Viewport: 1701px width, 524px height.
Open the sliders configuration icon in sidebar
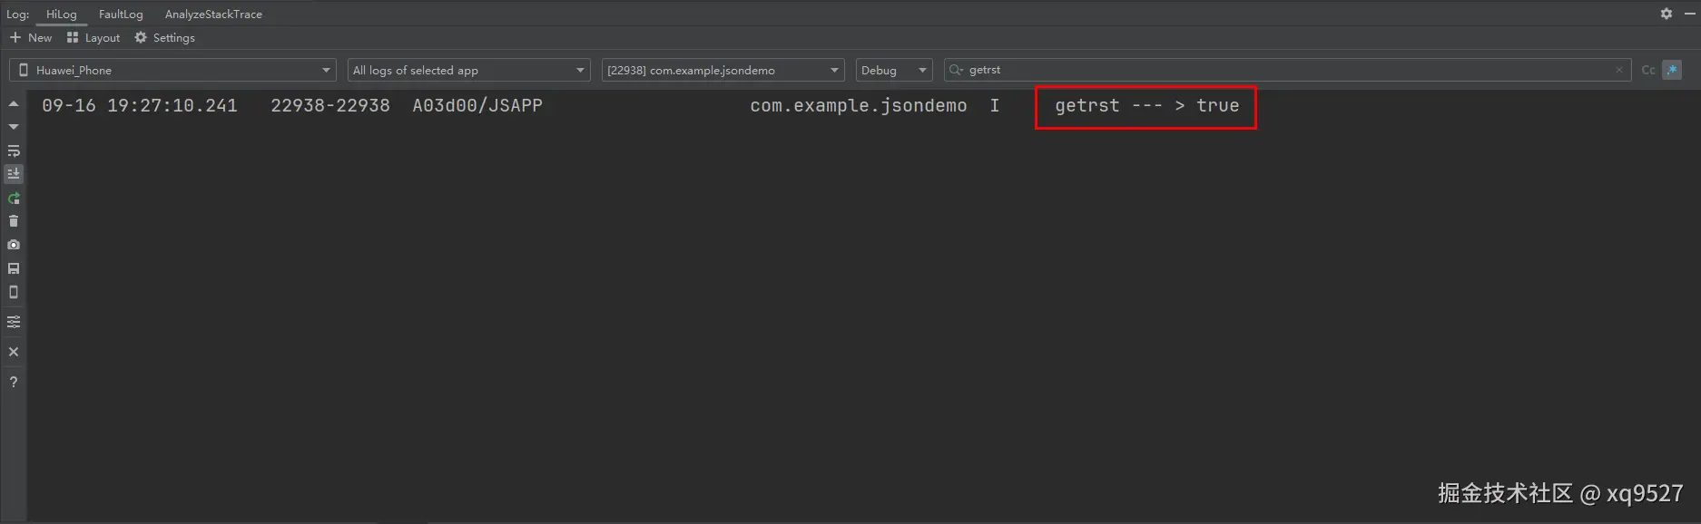coord(14,322)
